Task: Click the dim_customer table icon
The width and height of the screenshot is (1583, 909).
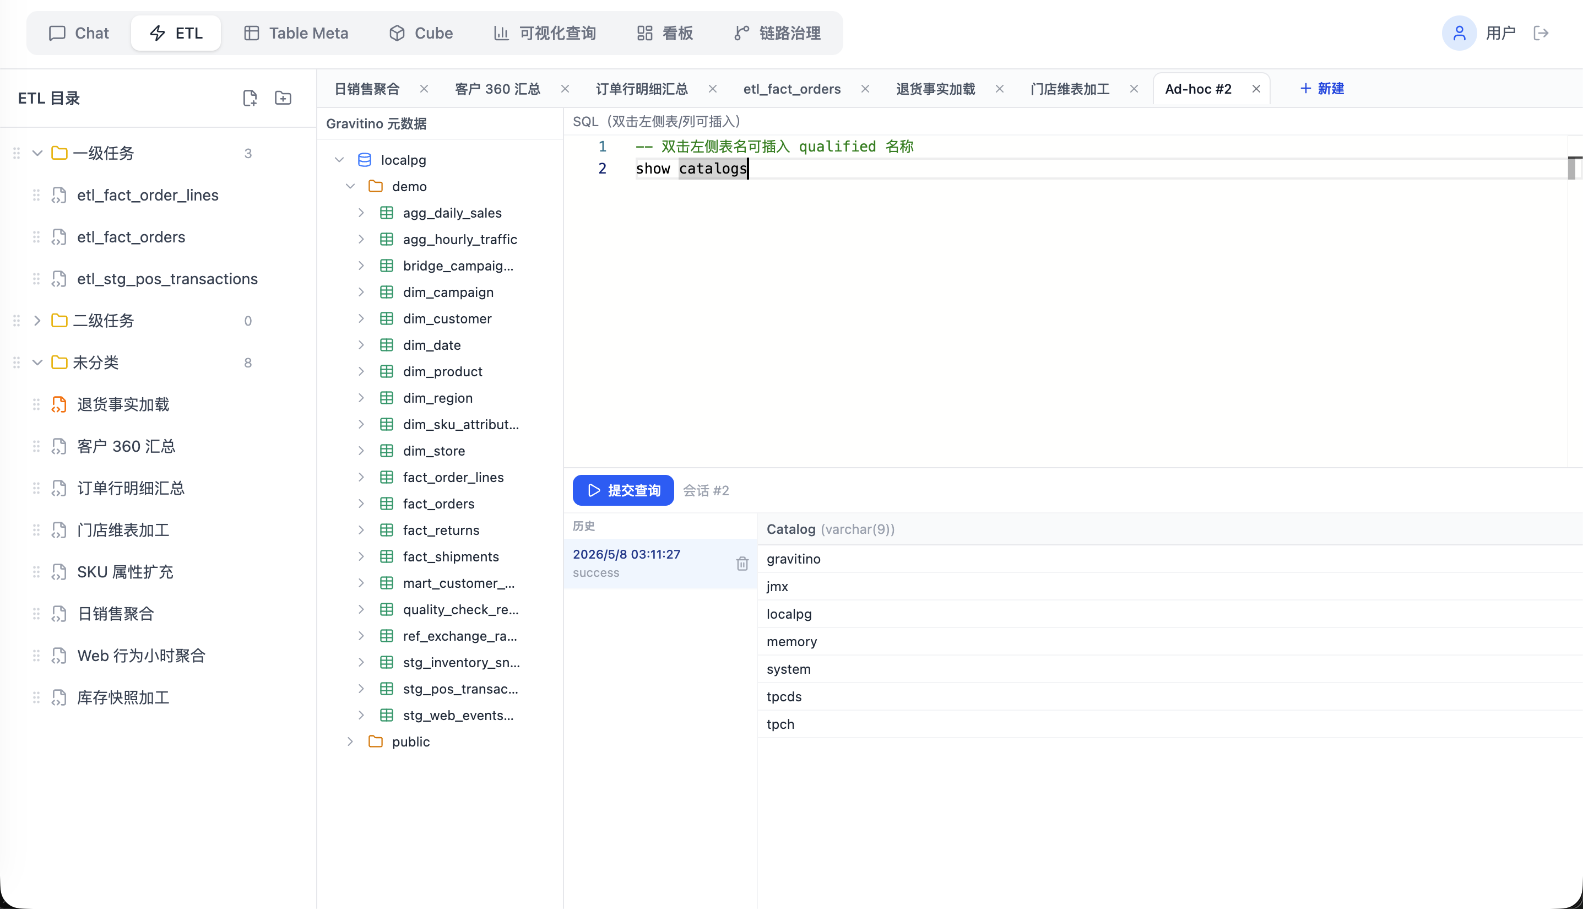Action: pos(387,319)
